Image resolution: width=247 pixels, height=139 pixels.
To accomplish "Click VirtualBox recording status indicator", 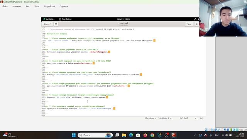I will pyautogui.click(x=228, y=130).
